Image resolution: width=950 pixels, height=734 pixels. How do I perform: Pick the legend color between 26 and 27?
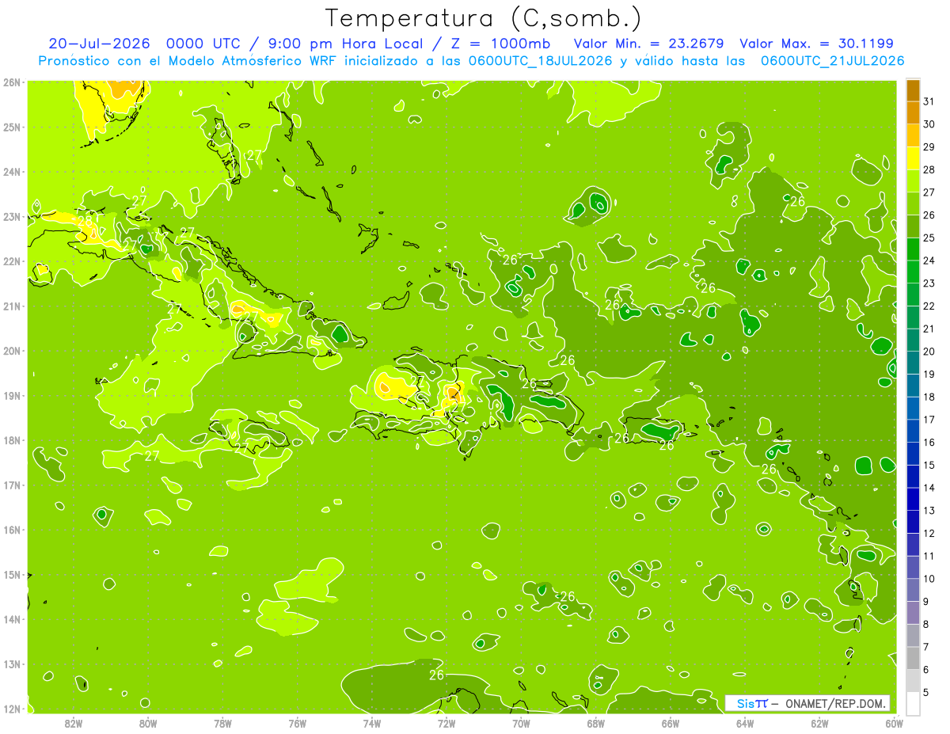point(913,204)
